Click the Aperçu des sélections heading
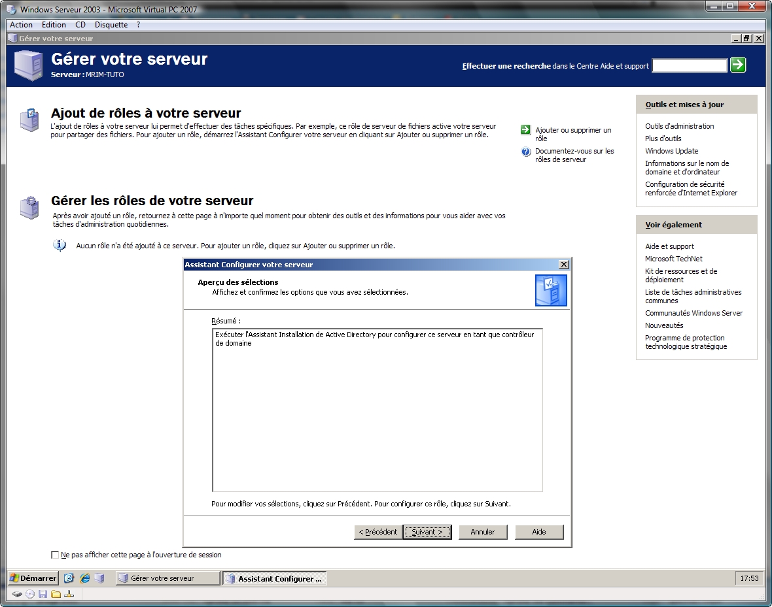 pyautogui.click(x=237, y=282)
